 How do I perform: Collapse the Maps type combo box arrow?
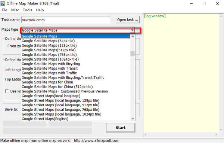tap(132, 30)
